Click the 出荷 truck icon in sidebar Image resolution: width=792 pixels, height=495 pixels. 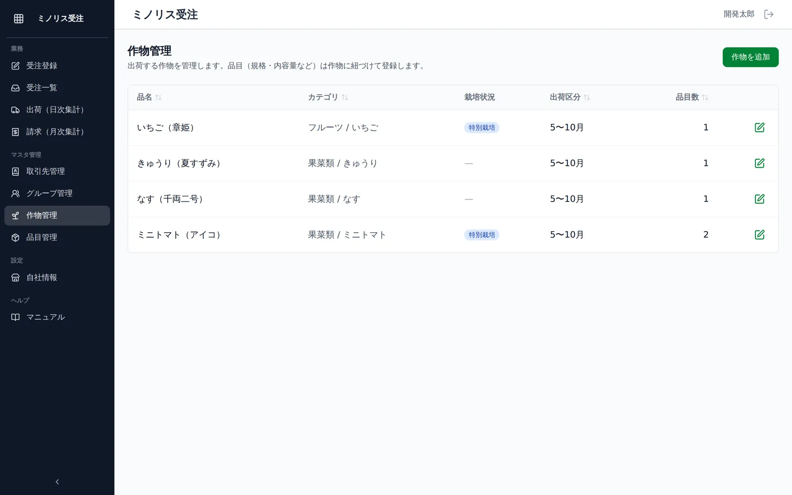click(15, 110)
